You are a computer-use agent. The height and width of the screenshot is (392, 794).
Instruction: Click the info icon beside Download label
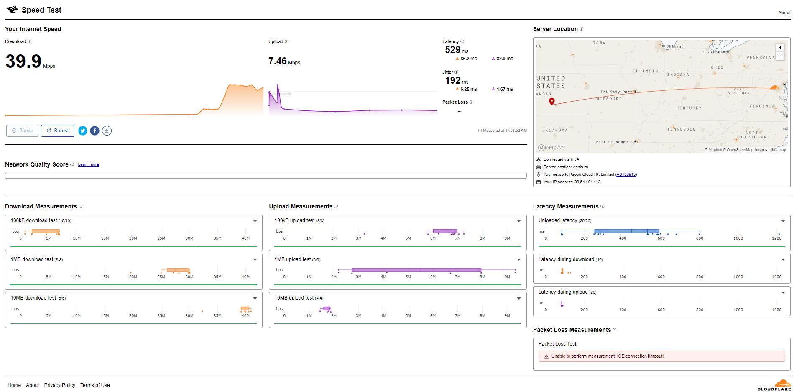pyautogui.click(x=29, y=41)
